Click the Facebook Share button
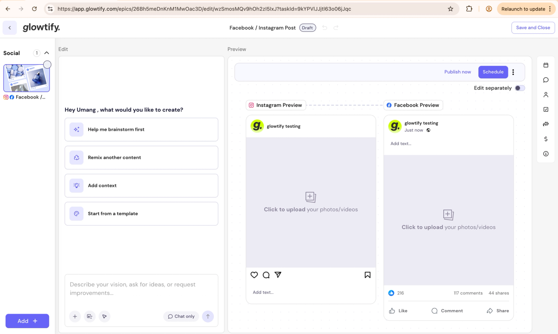558x334 pixels. click(x=498, y=311)
